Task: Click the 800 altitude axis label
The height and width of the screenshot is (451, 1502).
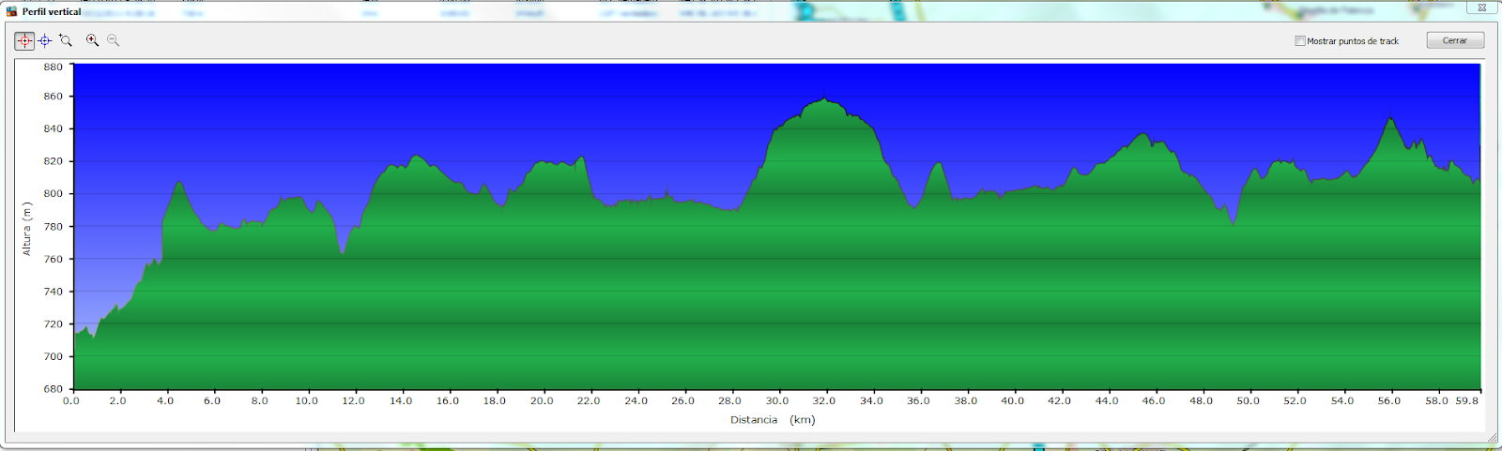Action: [x=54, y=194]
